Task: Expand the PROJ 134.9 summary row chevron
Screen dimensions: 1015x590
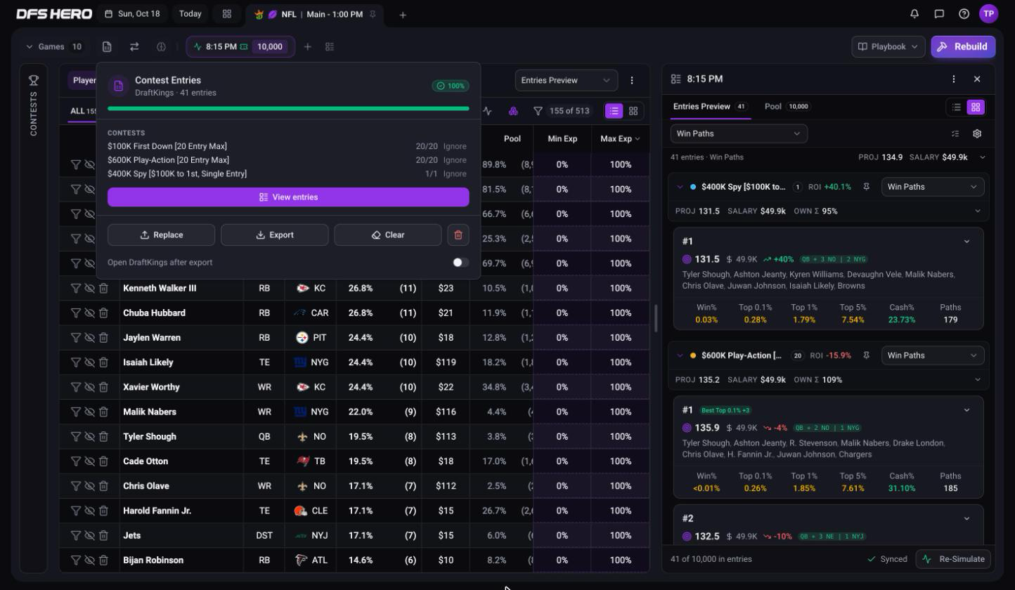Action: 982,157
